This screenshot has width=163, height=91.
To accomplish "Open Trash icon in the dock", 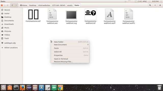I will point(159,88).
